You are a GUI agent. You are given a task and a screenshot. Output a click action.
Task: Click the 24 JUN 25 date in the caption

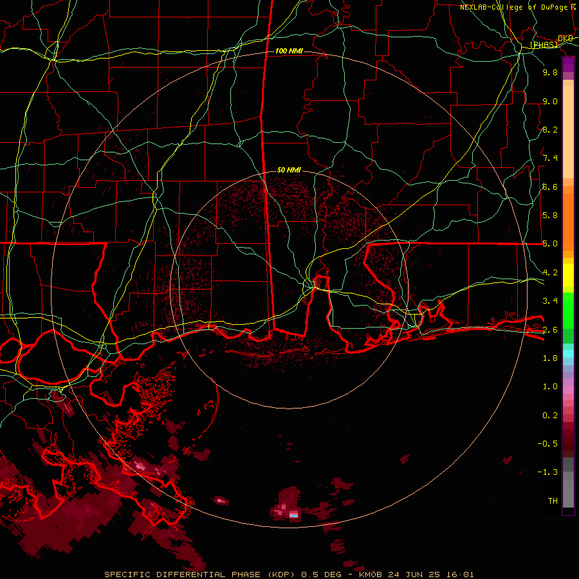[x=413, y=574]
